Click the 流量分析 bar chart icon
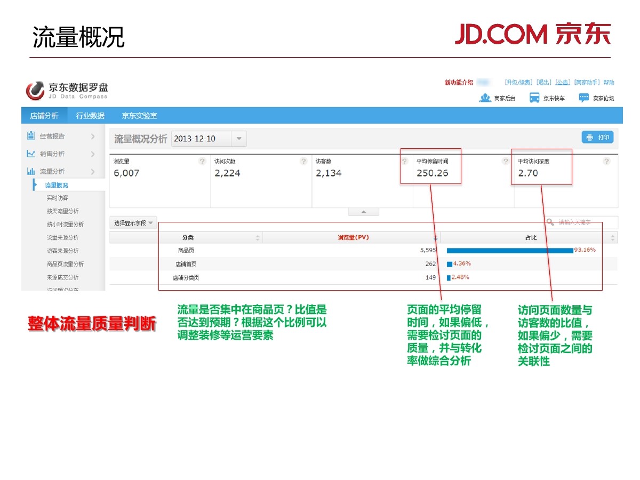This screenshot has height=480, width=640. click(x=31, y=171)
